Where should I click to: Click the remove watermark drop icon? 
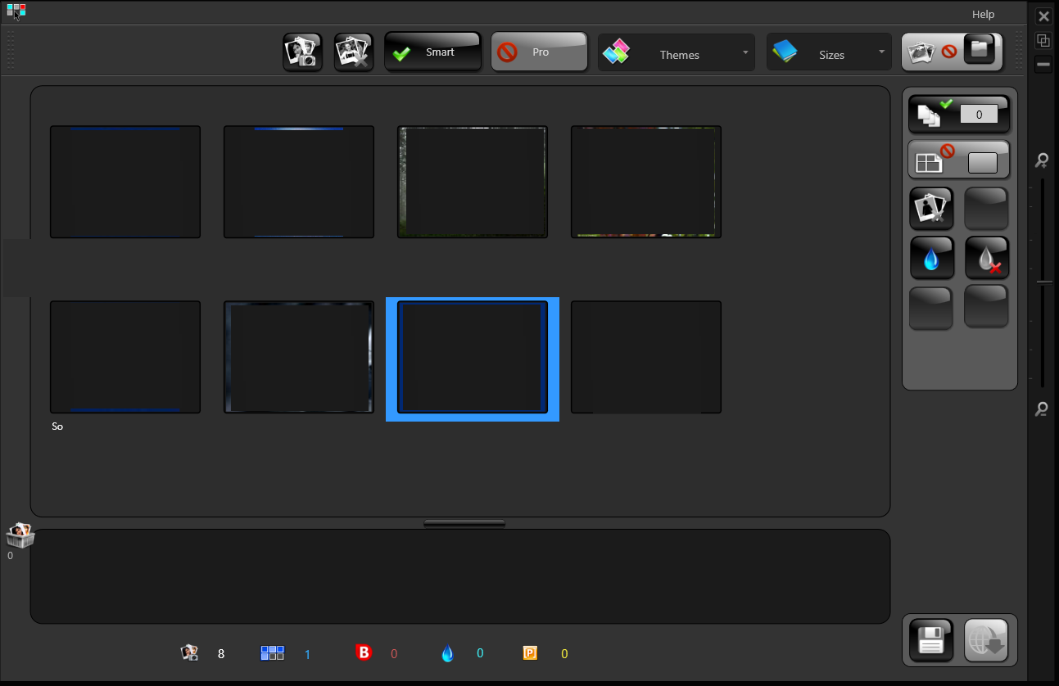[987, 258]
